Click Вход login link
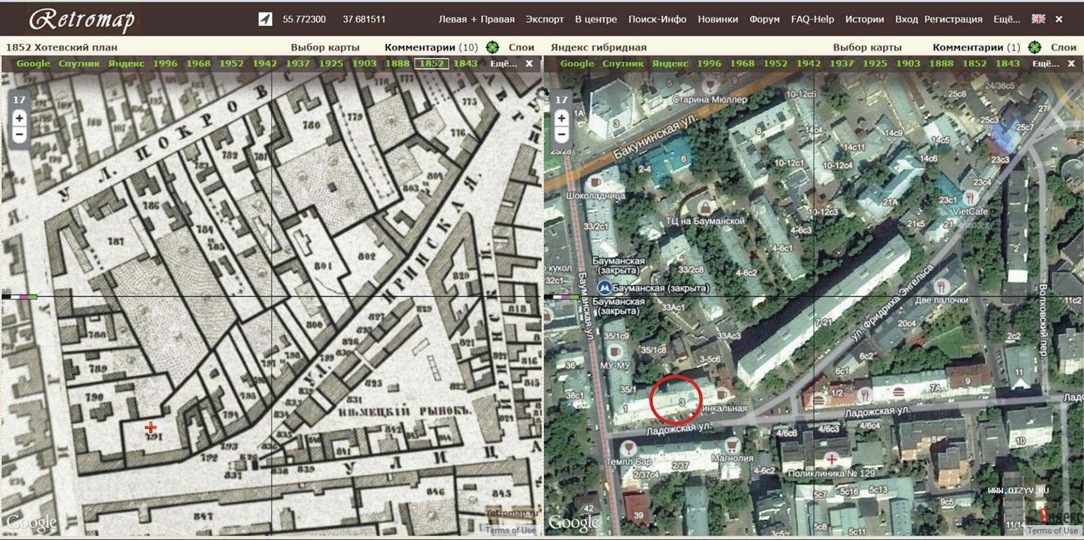 pos(906,19)
